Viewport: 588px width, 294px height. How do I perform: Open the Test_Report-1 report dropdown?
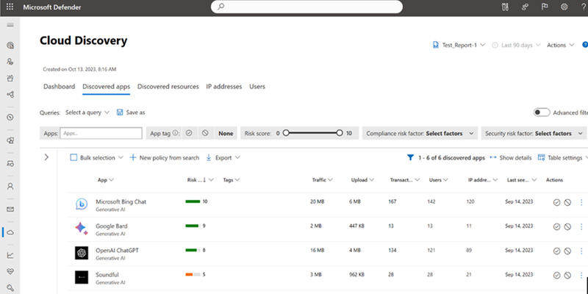tap(459, 45)
